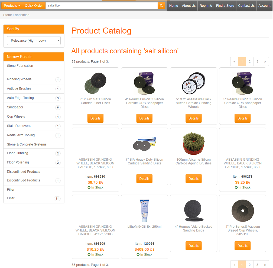Click the Lithofin Oil-Ex tube image
The height and width of the screenshot is (268, 273).
pyautogui.click(x=144, y=211)
